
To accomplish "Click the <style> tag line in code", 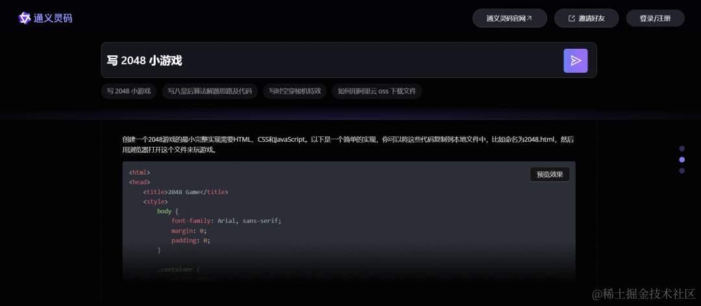I will point(156,202).
